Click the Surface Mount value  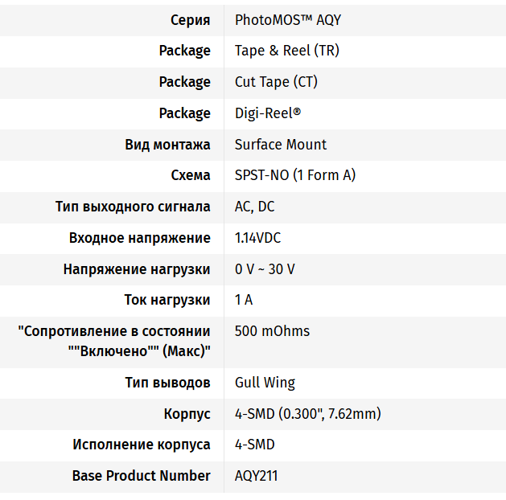(281, 145)
